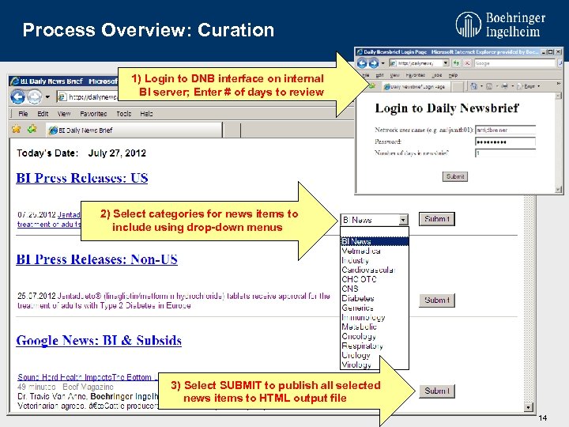This screenshot has height=427, width=569.
Task: Choose Industry in category list
Action: click(x=375, y=260)
